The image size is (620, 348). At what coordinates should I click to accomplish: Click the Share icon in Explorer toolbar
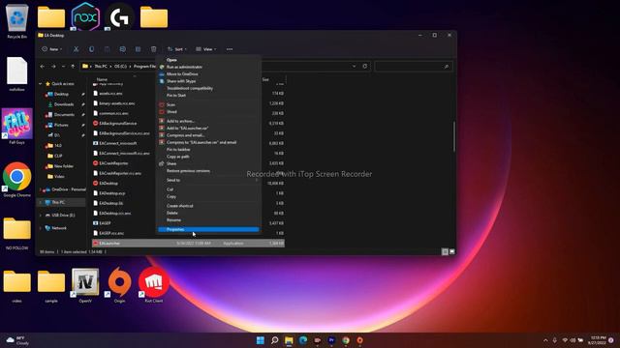pos(138,49)
